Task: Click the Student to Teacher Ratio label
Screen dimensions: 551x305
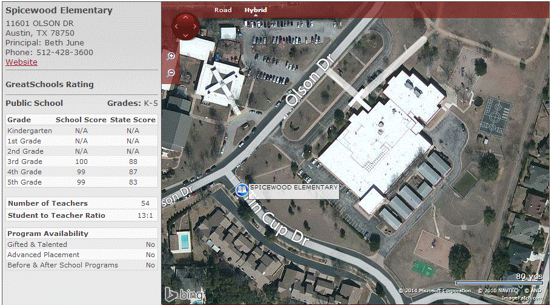Action: point(56,215)
